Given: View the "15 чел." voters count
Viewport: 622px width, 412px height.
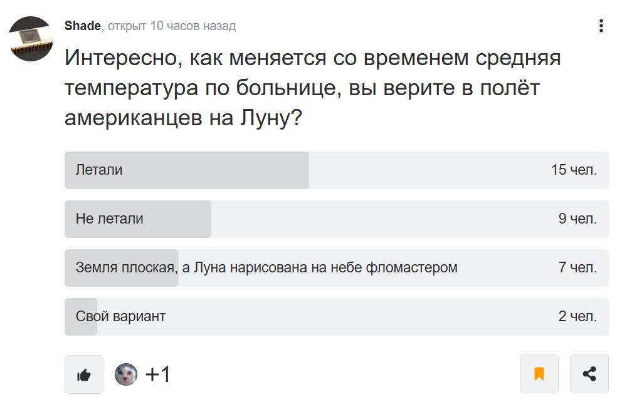Looking at the screenshot, I should click(574, 170).
